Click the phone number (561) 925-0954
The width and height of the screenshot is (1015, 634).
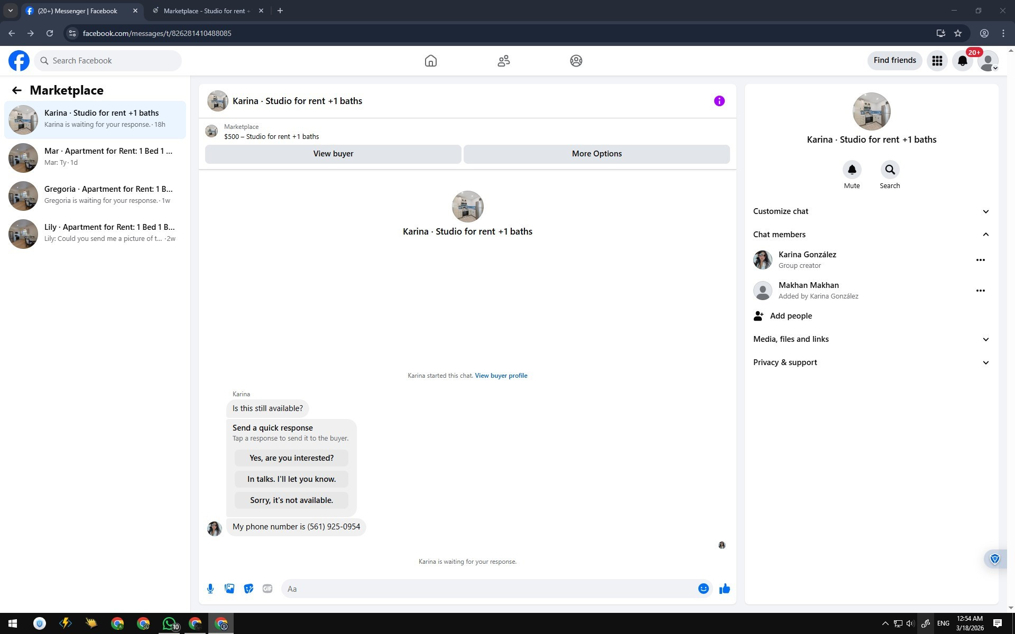(334, 527)
